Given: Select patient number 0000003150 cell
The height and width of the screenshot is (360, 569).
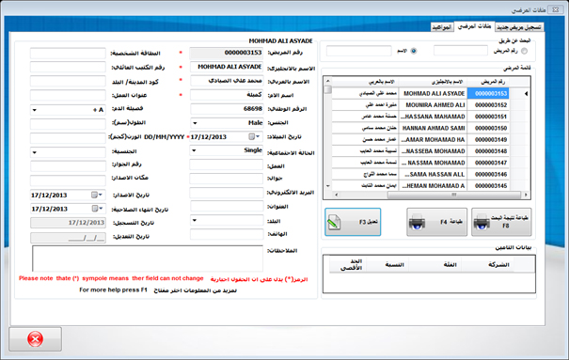Looking at the screenshot, I should pyautogui.click(x=488, y=128).
